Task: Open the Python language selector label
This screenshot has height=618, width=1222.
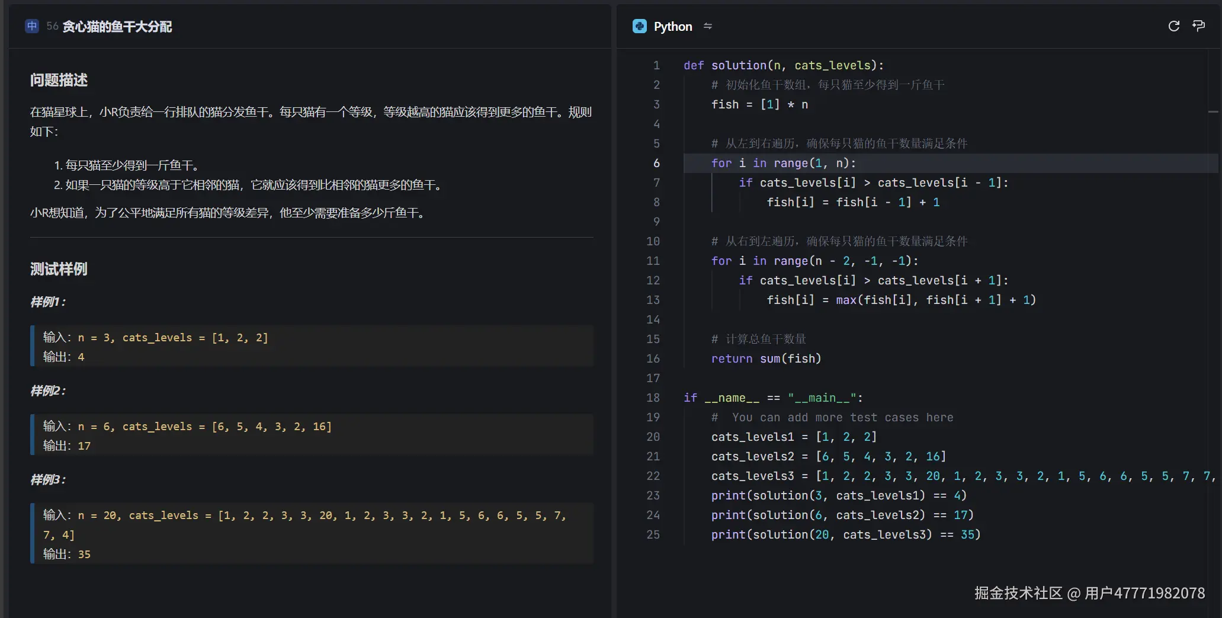Action: tap(673, 27)
